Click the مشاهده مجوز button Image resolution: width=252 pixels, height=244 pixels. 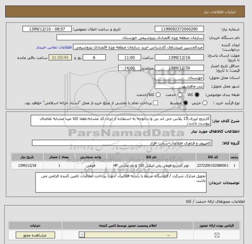coord(35,235)
